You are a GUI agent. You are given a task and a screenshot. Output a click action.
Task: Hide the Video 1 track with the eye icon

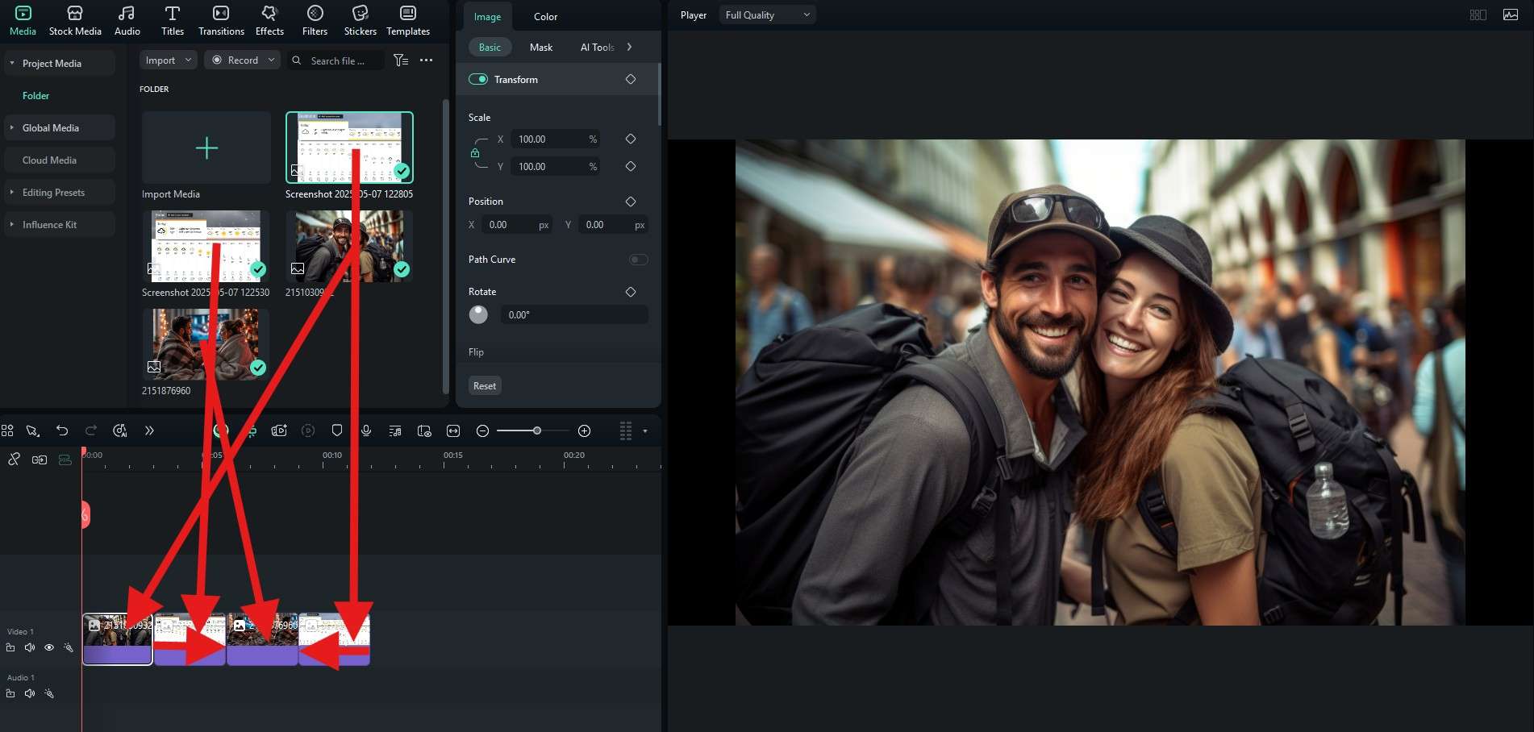(49, 647)
